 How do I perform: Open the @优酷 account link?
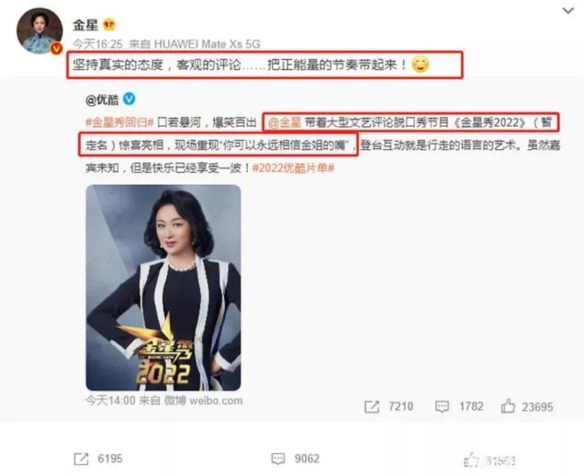tap(102, 100)
